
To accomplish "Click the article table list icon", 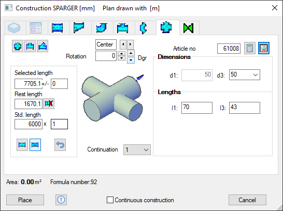I will [x=264, y=48].
